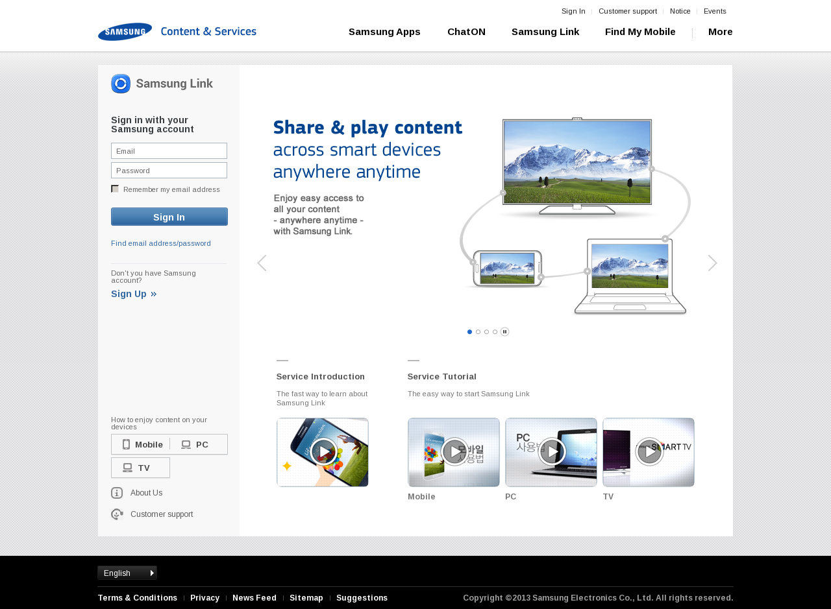This screenshot has width=831, height=609.
Task: Open Customer support link in sidebar
Action: 162,514
